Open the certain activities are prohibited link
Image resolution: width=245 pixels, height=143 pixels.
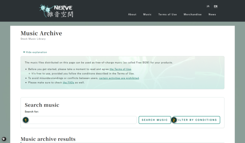pos(119,78)
